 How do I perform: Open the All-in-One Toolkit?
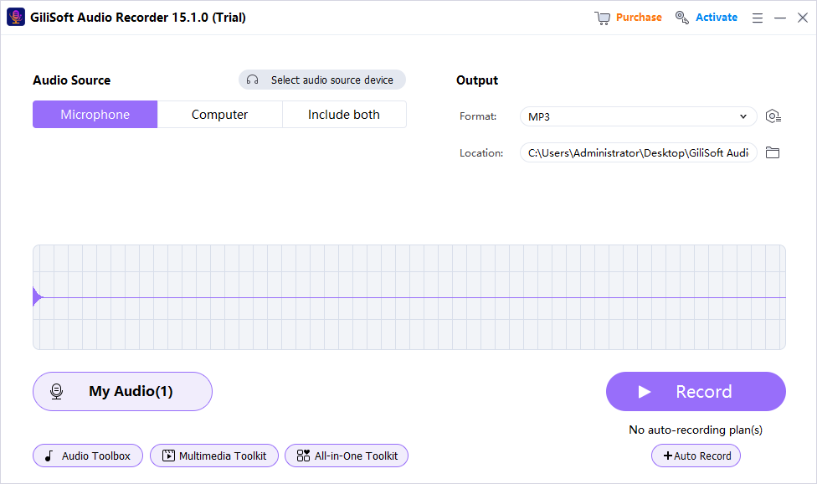pos(347,456)
